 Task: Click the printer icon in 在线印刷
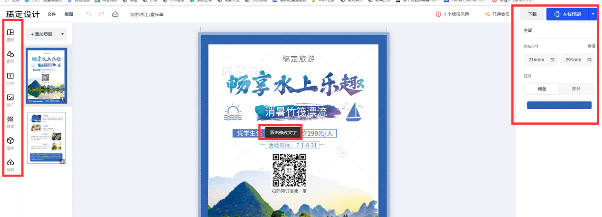[x=558, y=14]
